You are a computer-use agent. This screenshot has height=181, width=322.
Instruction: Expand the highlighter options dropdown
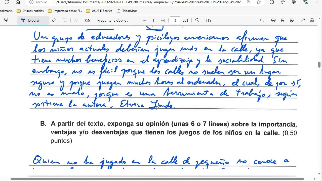12,20
